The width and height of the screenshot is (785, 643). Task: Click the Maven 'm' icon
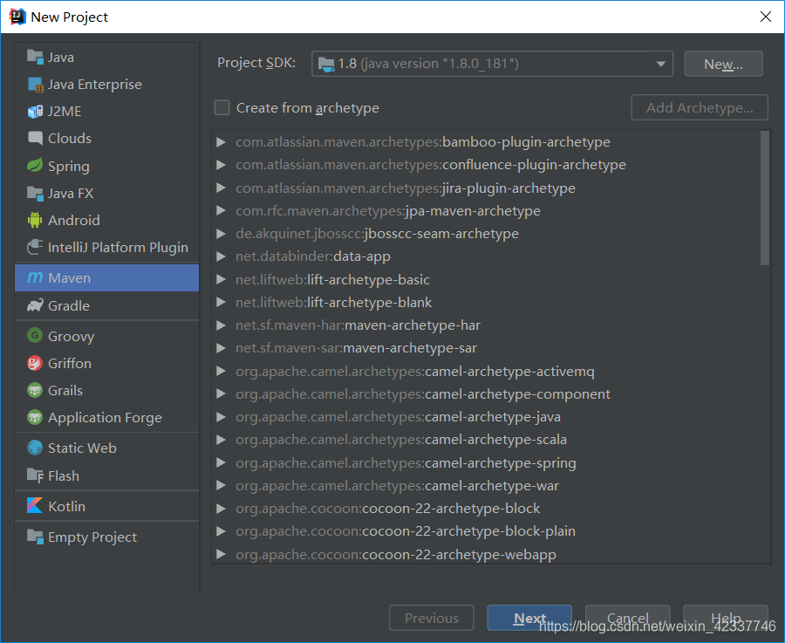(35, 277)
